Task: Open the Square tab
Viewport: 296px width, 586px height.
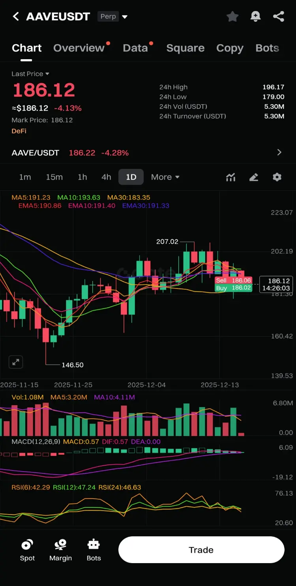Action: [x=185, y=48]
